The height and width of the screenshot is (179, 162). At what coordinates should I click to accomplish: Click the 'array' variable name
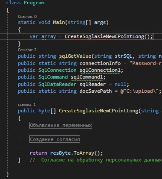click(49, 37)
